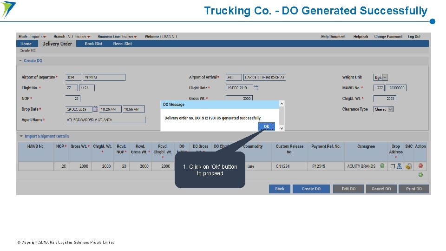446x251 pixels.
Task: Open the Mode Imports dropdown
Action: pyautogui.click(x=32, y=36)
